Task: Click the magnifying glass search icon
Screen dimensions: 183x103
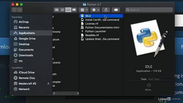Action: point(128,10)
